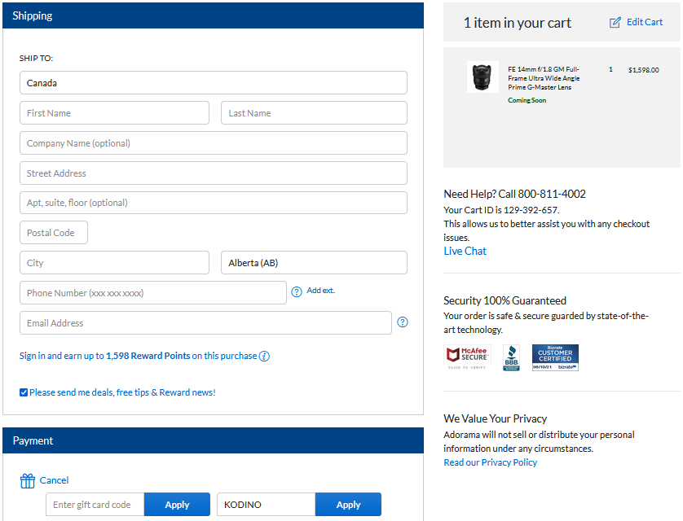Click the Need Help? Call 800-811-4002 text
683x521 pixels.
[x=514, y=194]
